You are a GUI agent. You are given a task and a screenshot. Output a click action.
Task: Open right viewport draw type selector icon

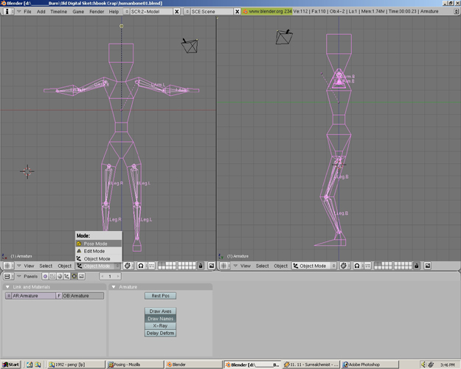344,266
